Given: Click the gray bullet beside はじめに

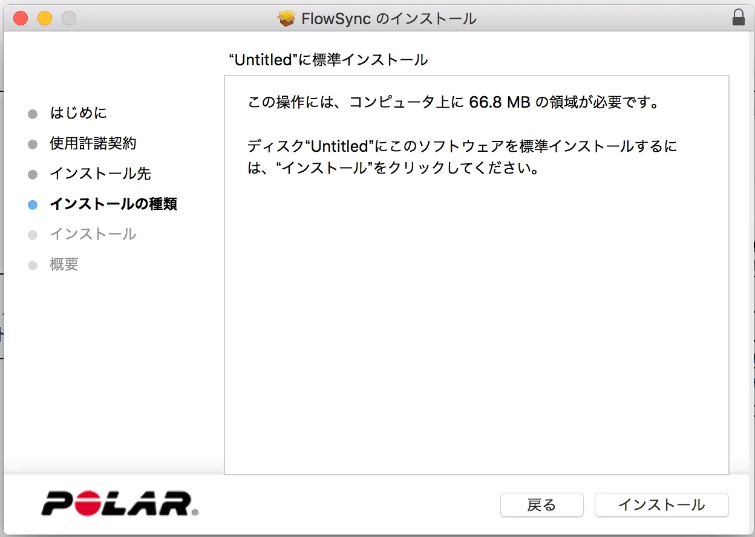Looking at the screenshot, I should pos(33,114).
